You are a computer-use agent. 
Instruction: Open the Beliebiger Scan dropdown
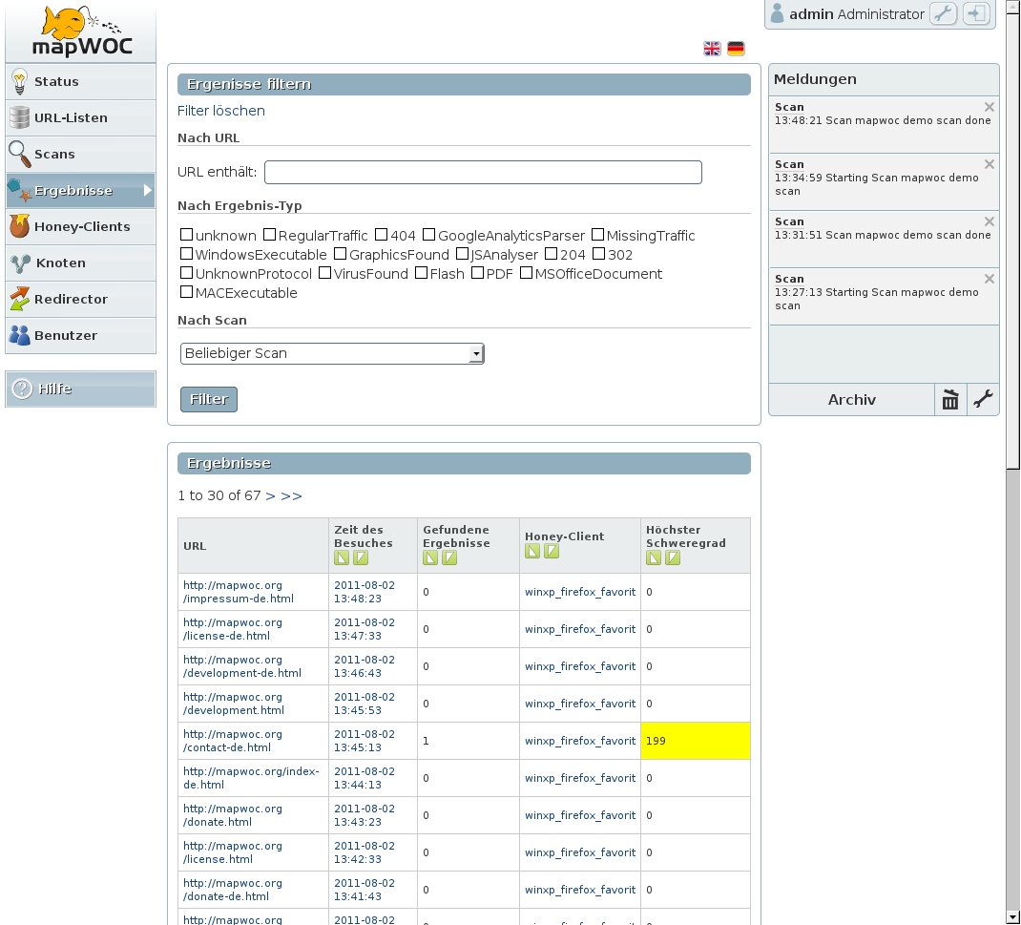coord(332,353)
